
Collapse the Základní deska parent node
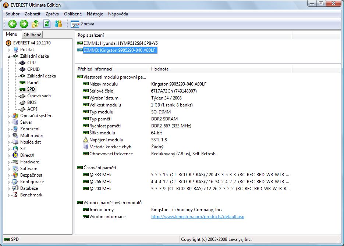coord(9,57)
